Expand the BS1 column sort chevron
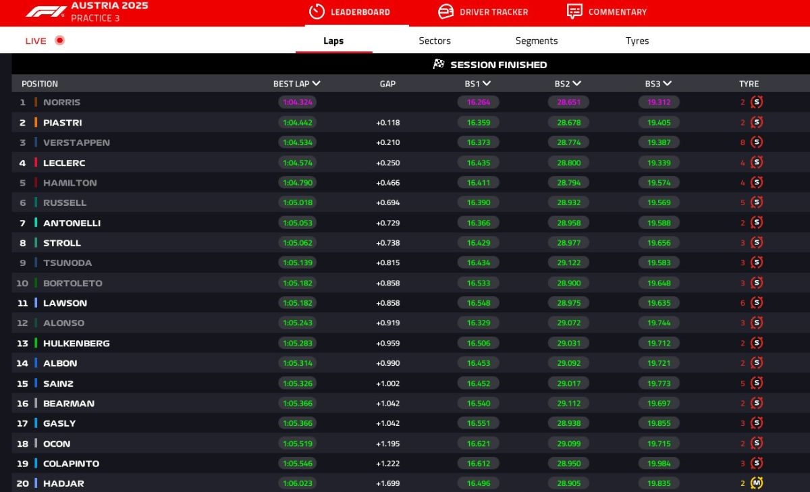Screen dimensions: 810x492 pos(487,84)
